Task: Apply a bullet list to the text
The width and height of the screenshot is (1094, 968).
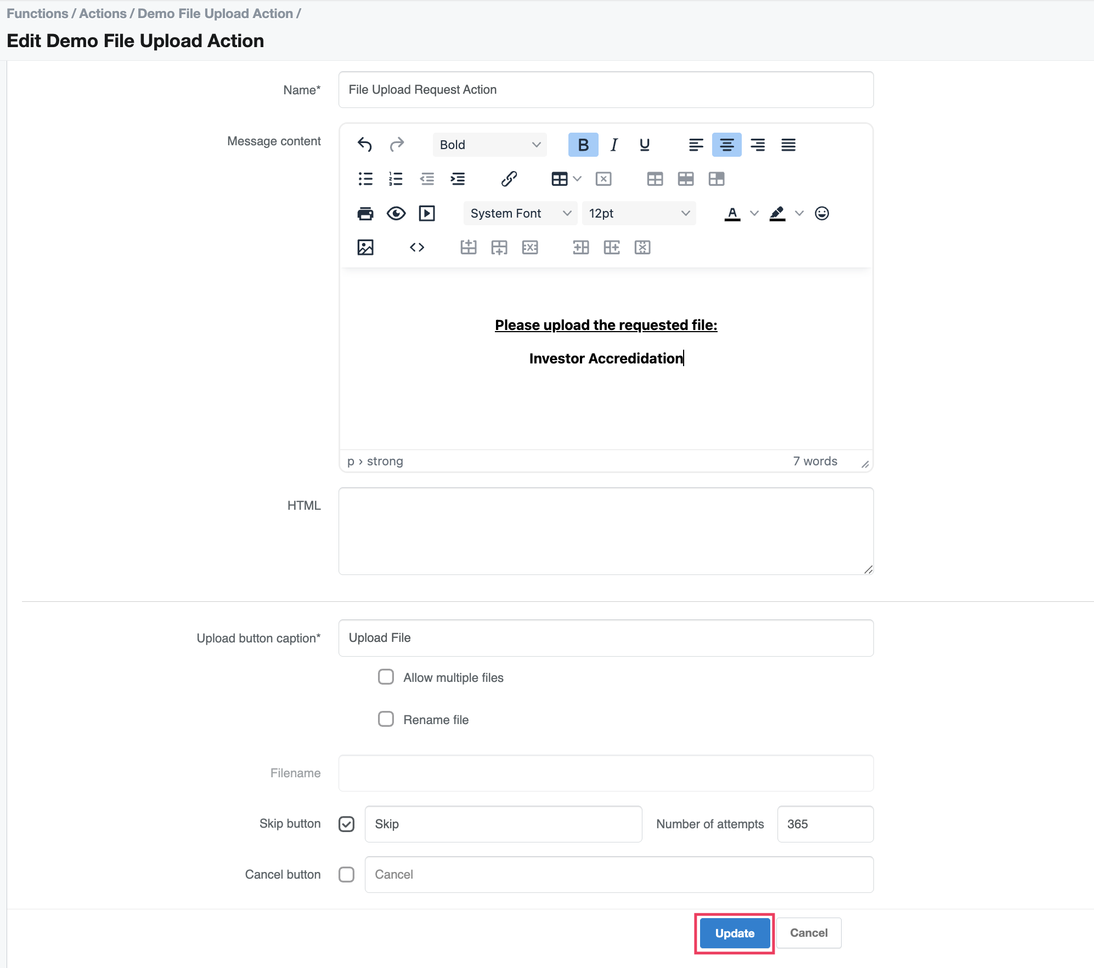Action: [x=365, y=179]
